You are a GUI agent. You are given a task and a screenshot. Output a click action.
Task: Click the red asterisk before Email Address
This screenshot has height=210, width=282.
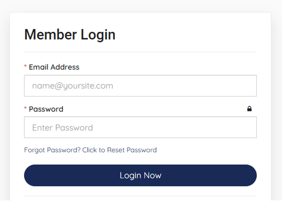point(25,67)
